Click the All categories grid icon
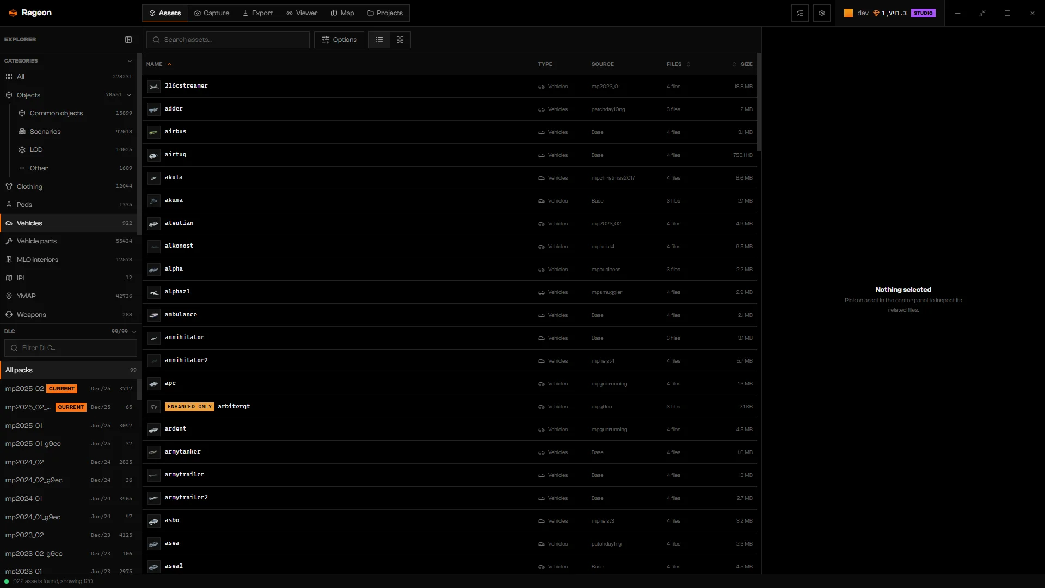The width and height of the screenshot is (1045, 588). [9, 77]
